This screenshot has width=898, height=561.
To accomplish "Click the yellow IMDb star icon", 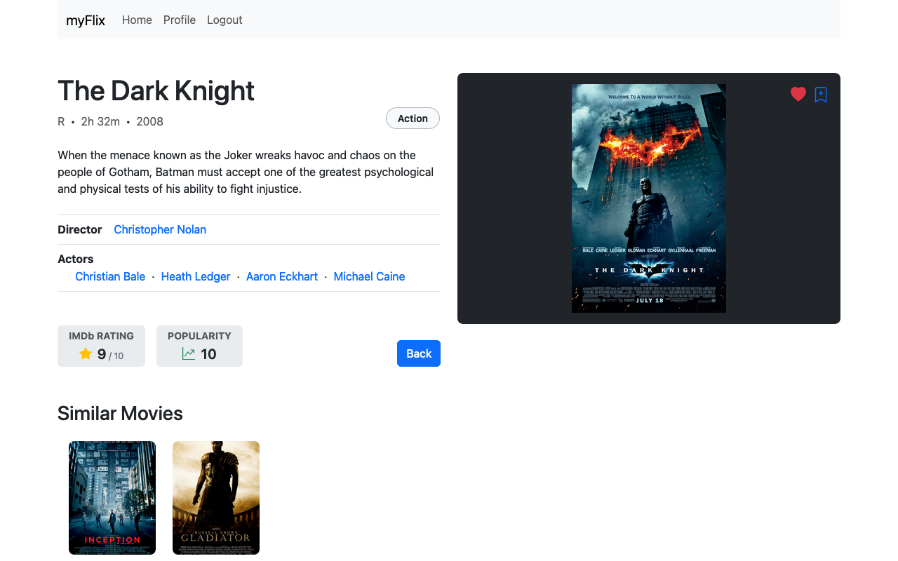I will (x=86, y=353).
